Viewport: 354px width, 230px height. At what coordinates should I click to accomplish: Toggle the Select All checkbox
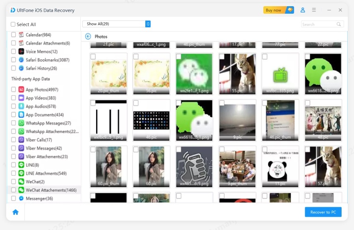tap(13, 24)
